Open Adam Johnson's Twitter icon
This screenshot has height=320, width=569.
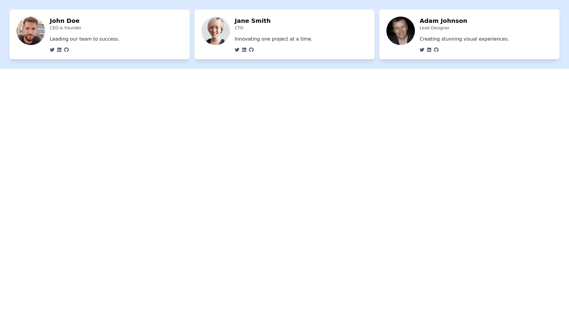tap(422, 50)
